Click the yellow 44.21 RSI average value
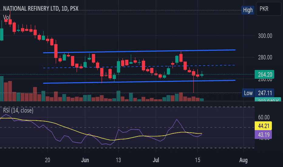 tap(263, 126)
